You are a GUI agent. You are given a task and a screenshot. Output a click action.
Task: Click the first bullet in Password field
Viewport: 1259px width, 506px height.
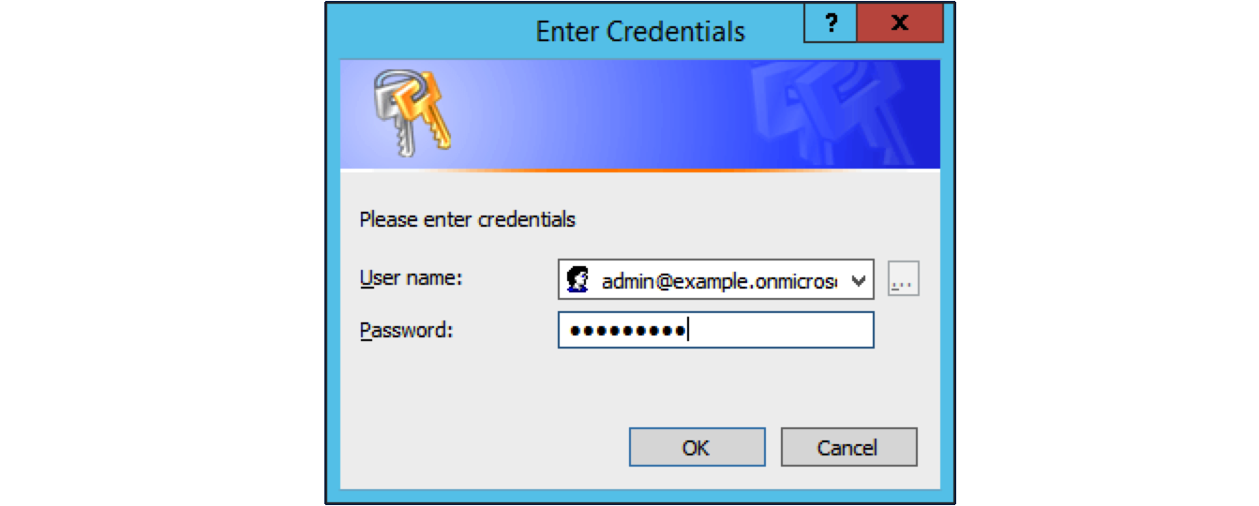tap(574, 331)
